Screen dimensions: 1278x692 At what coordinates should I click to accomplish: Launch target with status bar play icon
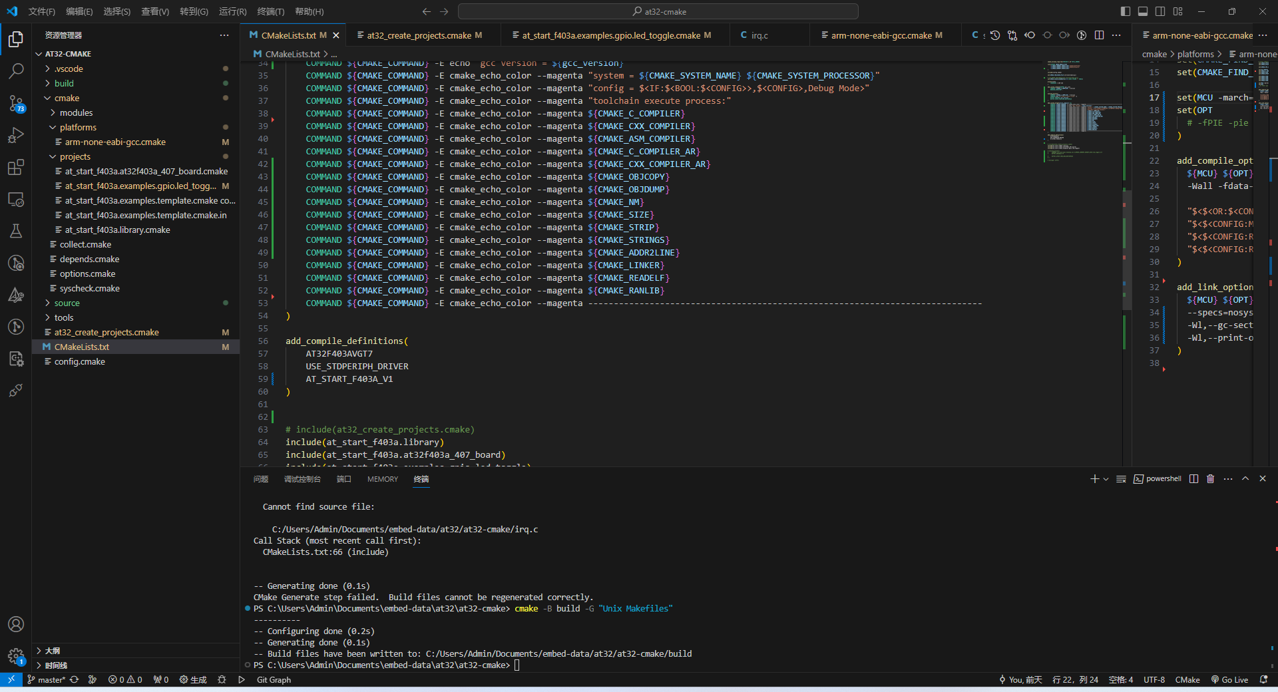coord(242,680)
